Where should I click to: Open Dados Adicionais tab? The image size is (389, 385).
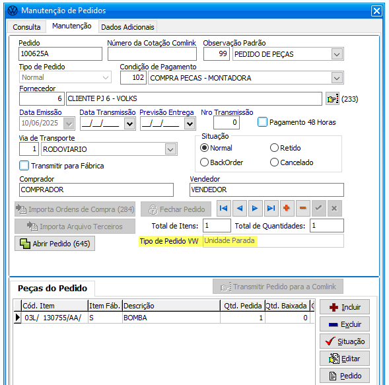click(127, 27)
